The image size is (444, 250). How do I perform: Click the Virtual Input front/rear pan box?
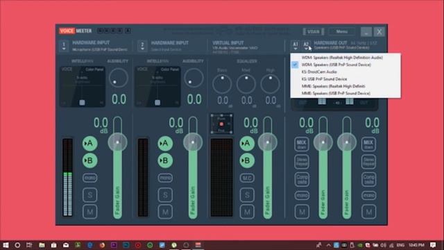(x=221, y=124)
